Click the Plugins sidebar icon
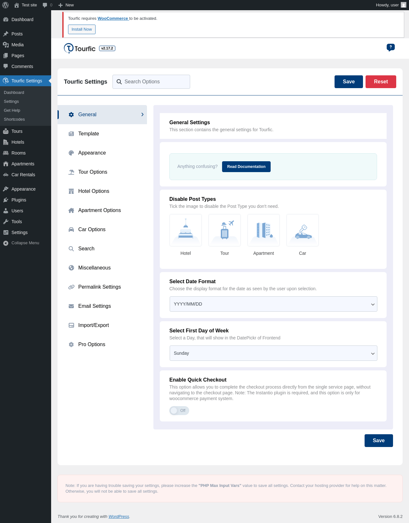This screenshot has height=523, width=409. 6,200
